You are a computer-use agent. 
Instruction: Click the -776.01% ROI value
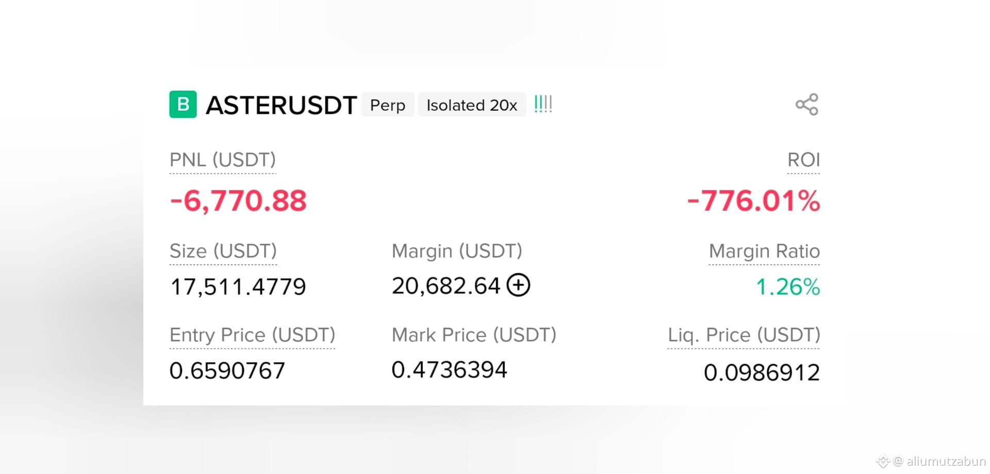click(x=753, y=200)
